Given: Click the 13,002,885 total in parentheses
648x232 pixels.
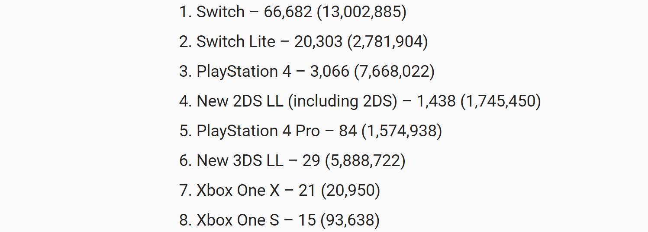Looking at the screenshot, I should point(362,12).
